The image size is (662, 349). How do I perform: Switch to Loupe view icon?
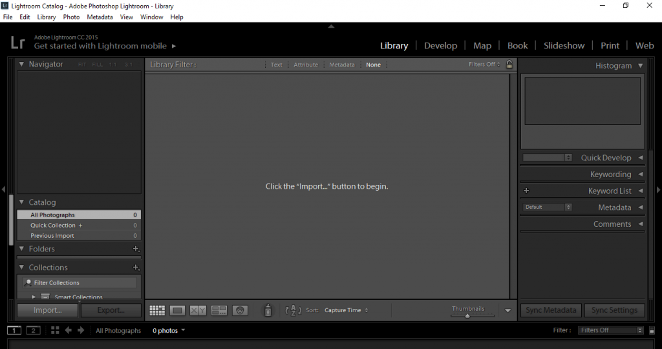click(177, 311)
